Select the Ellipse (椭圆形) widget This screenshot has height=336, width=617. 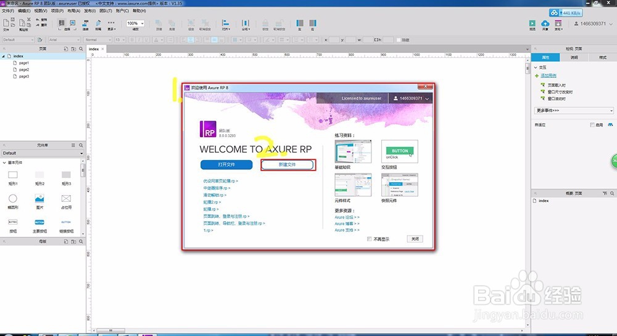click(x=13, y=198)
